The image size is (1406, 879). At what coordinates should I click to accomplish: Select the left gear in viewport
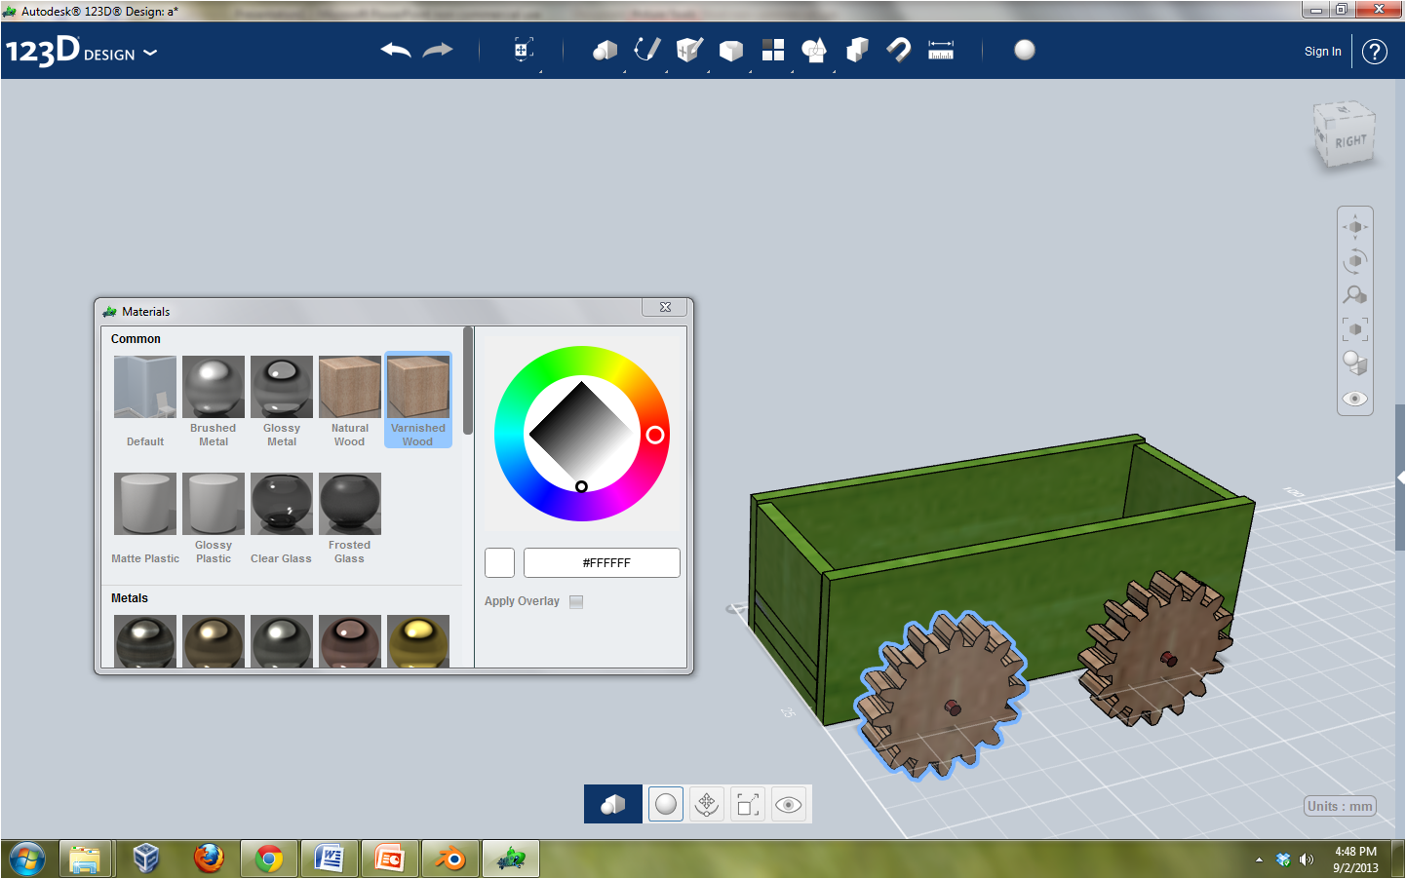point(941,694)
